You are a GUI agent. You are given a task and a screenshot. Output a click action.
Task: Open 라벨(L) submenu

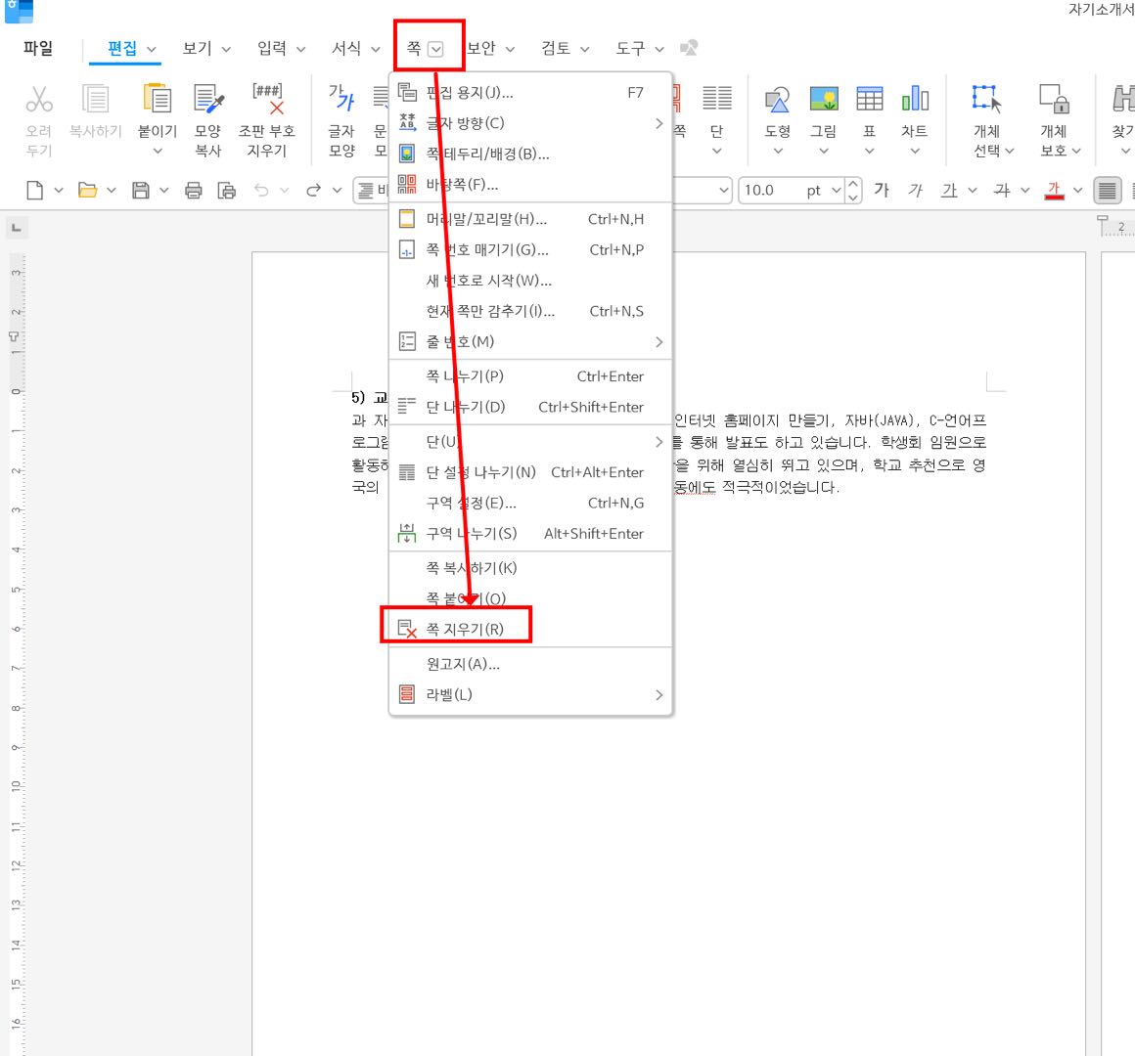pyautogui.click(x=530, y=694)
